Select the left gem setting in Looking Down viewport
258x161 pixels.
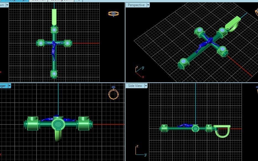click(41, 43)
